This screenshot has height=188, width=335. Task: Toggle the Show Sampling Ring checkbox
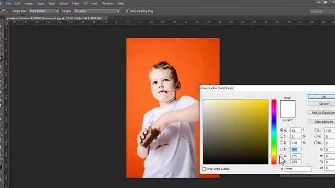tap(127, 11)
